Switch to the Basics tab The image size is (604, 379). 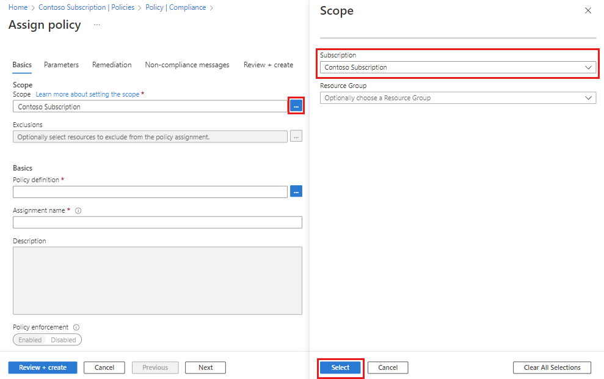(22, 65)
